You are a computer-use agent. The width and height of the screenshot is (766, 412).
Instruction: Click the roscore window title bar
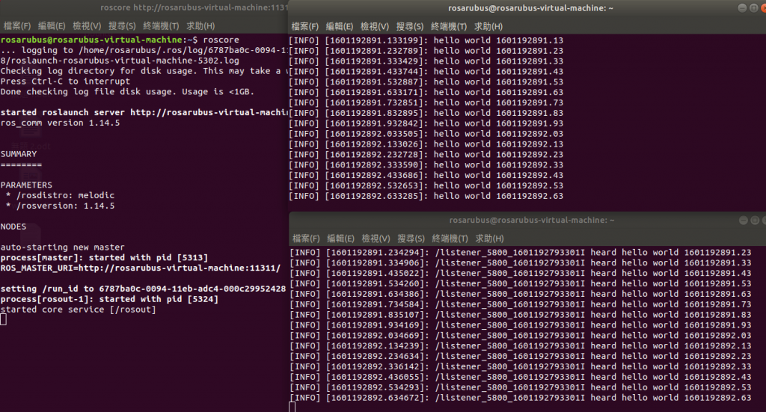point(144,7)
